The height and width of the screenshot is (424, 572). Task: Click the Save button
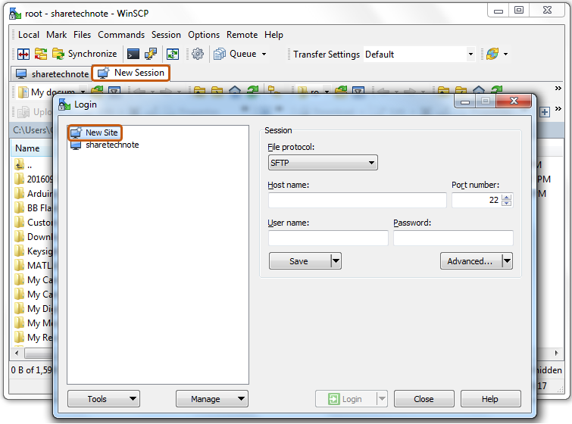coord(299,261)
